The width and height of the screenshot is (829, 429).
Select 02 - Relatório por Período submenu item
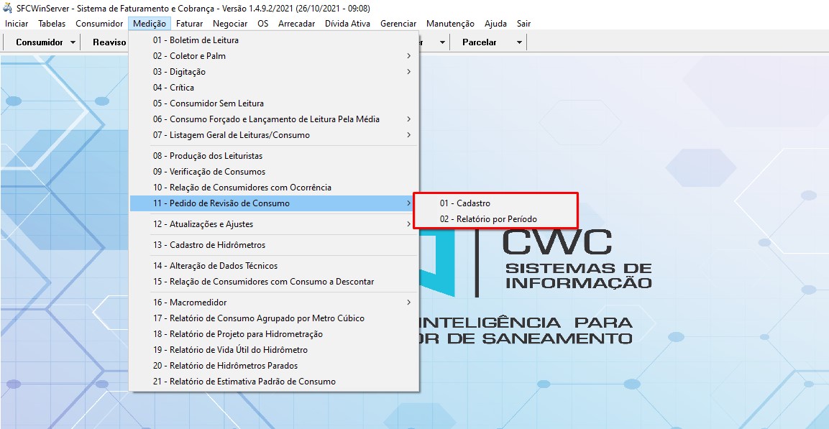(x=488, y=219)
